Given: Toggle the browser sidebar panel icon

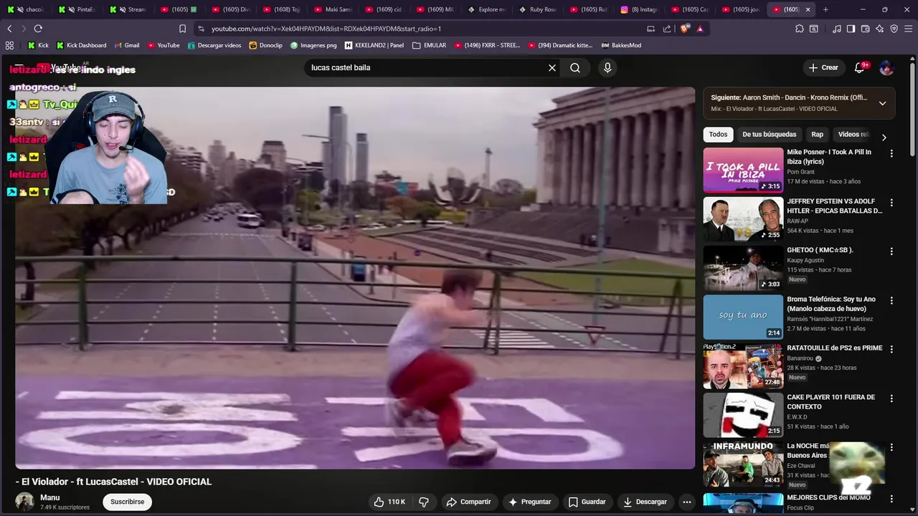Looking at the screenshot, I should (851, 29).
